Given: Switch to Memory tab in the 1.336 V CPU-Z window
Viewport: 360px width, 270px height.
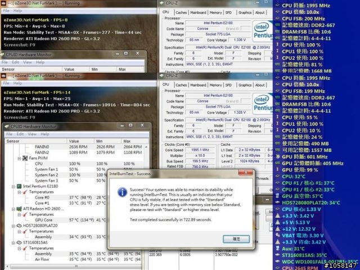Looking at the screenshot, I should [215, 12].
